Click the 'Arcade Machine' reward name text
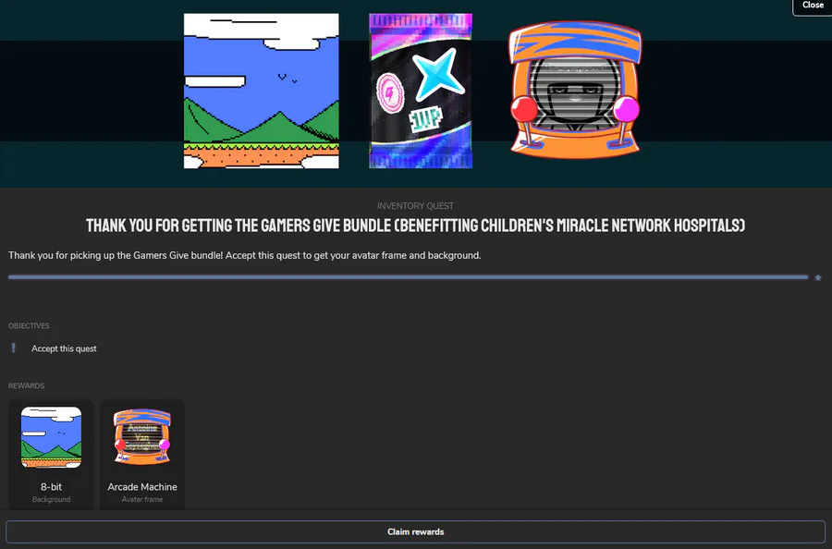 click(x=142, y=486)
